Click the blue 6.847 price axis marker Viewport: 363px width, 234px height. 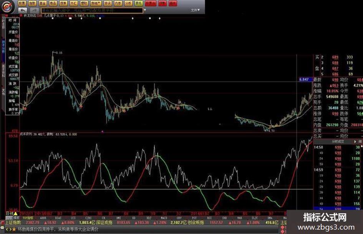pyautogui.click(x=305, y=80)
